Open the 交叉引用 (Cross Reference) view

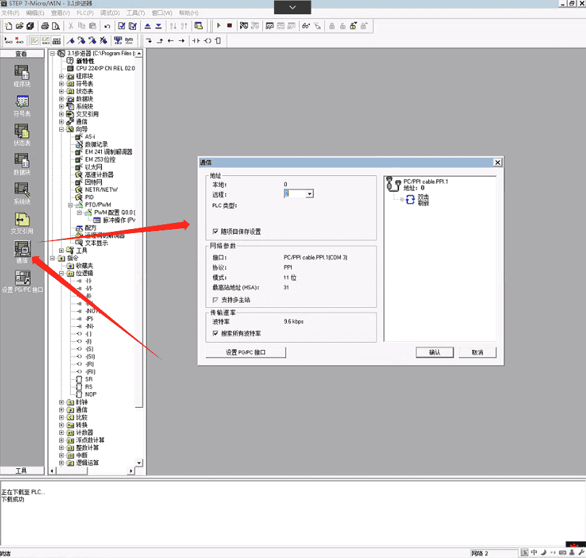coord(21,218)
